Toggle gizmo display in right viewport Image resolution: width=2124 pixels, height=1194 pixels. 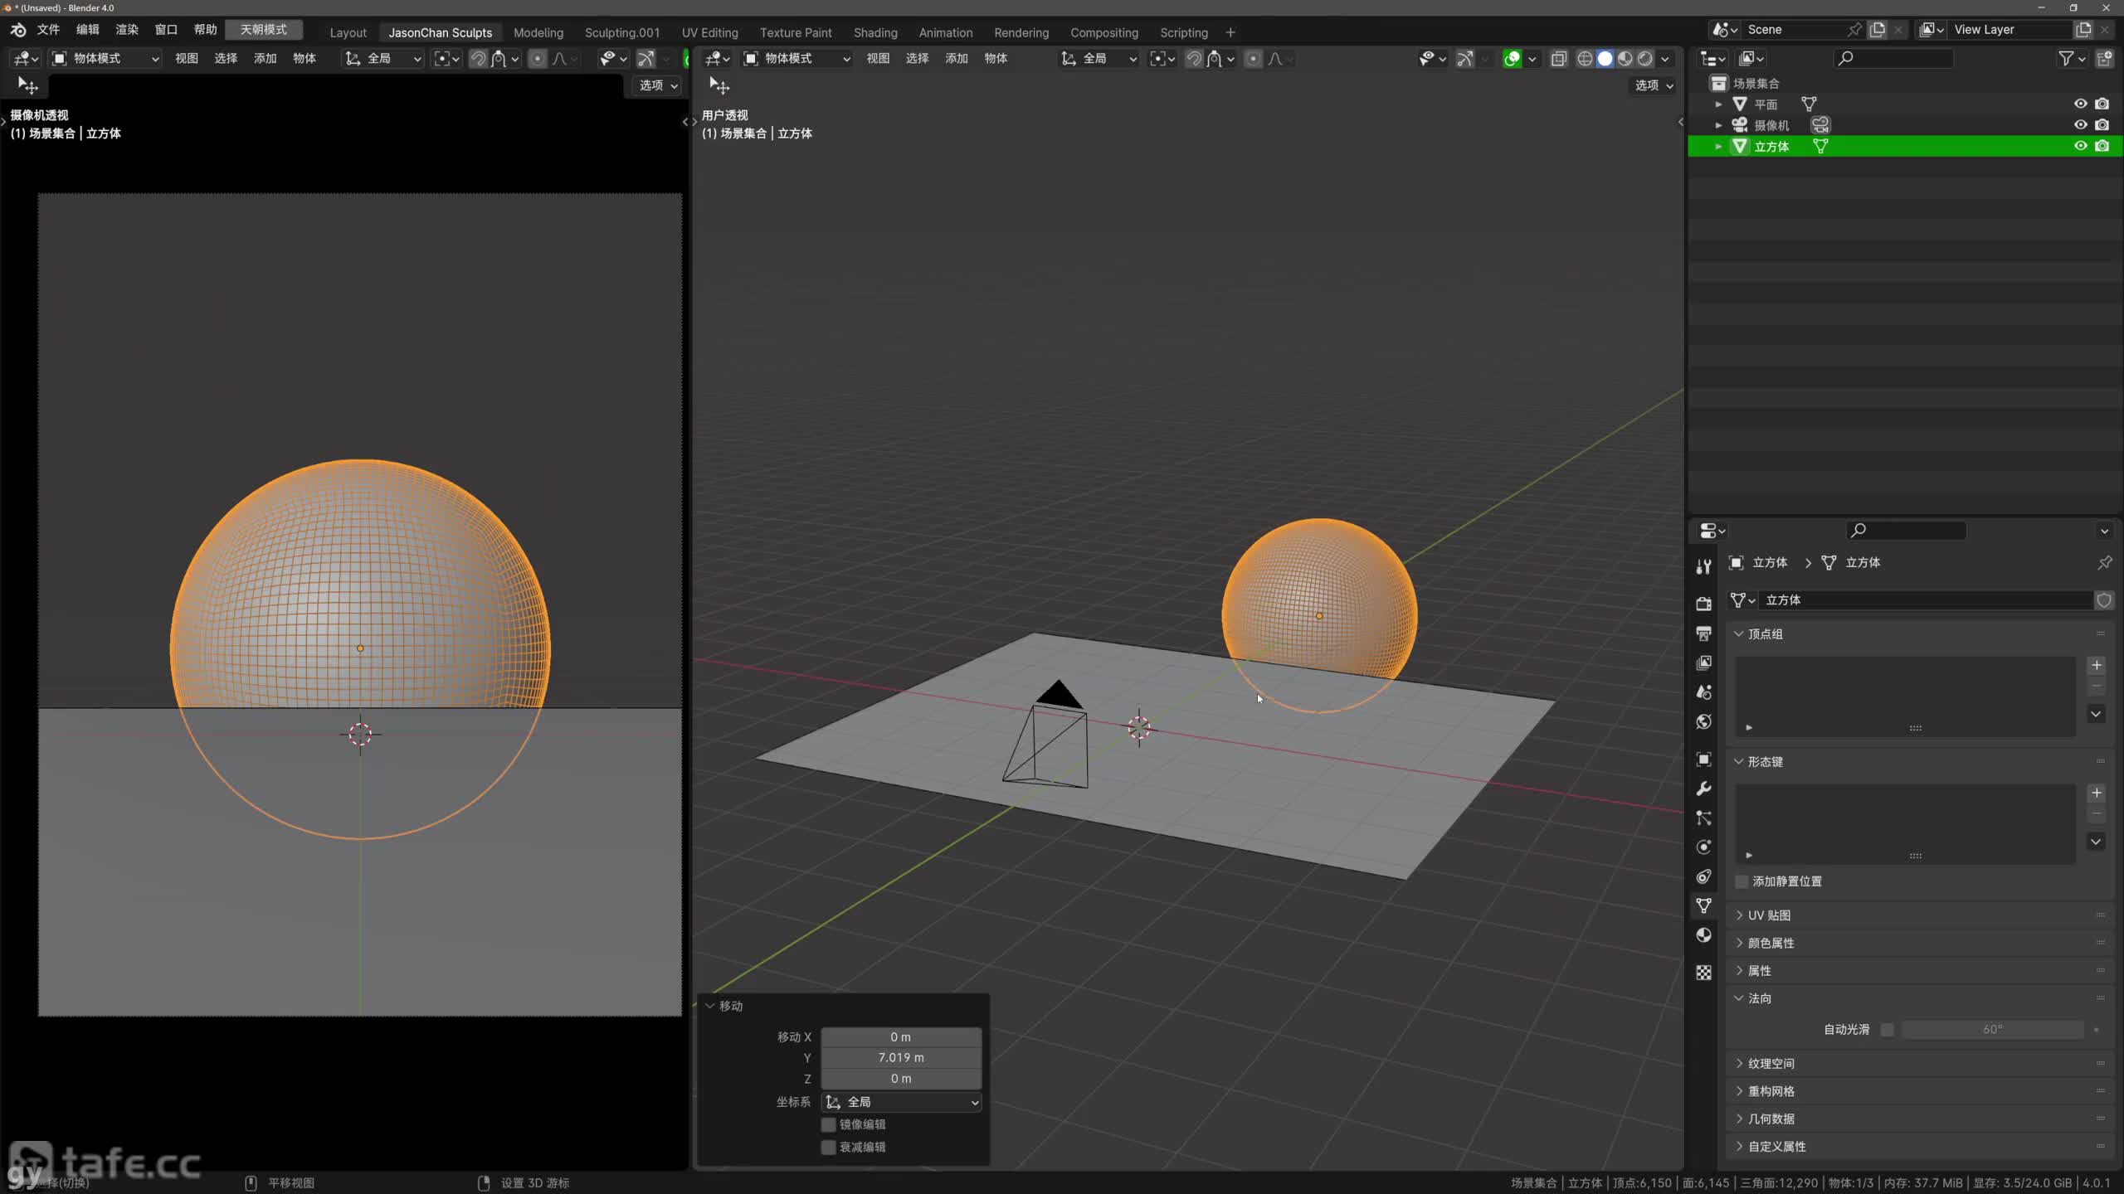[1465, 59]
